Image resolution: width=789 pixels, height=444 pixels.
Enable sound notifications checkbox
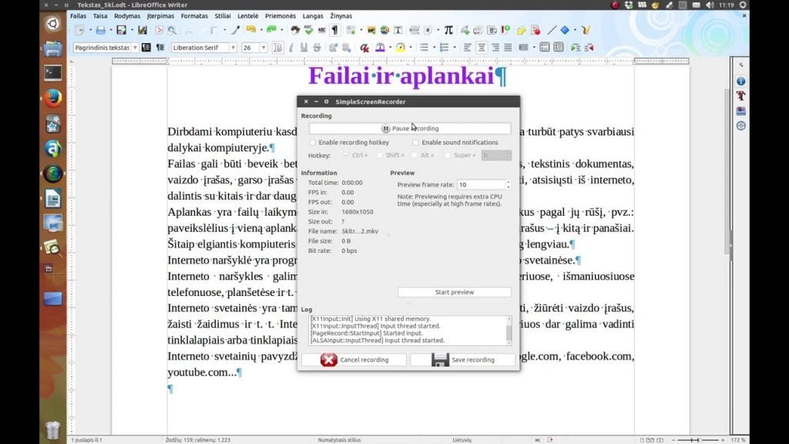(415, 143)
